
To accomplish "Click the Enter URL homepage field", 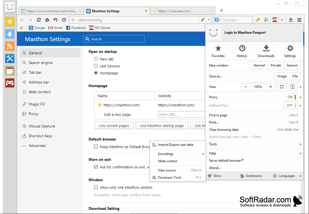I will point(181,115).
